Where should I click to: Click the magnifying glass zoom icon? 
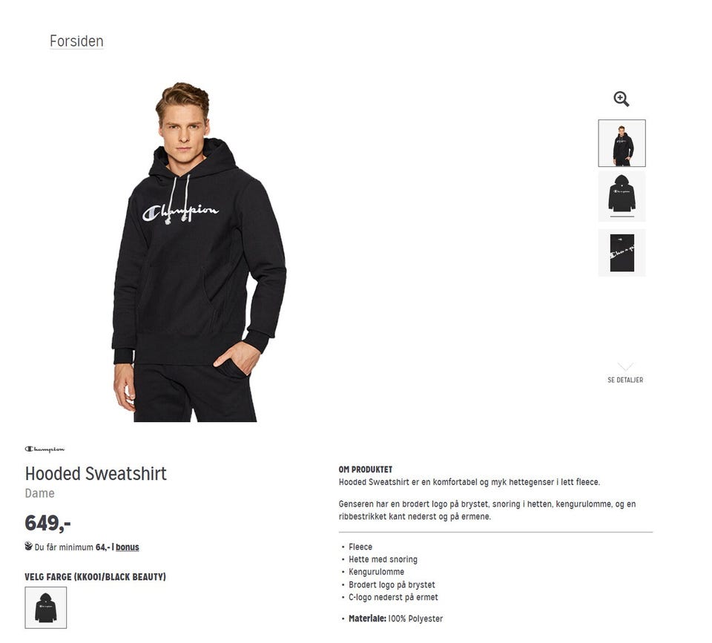point(622,99)
